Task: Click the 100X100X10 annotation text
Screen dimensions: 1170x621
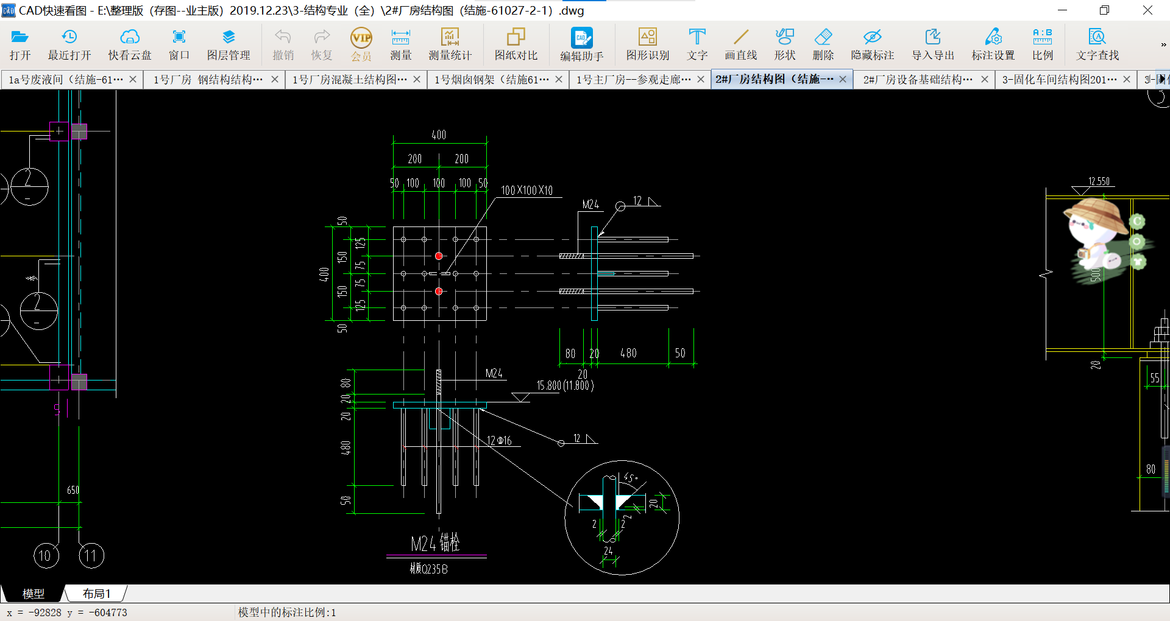Action: 527,191
